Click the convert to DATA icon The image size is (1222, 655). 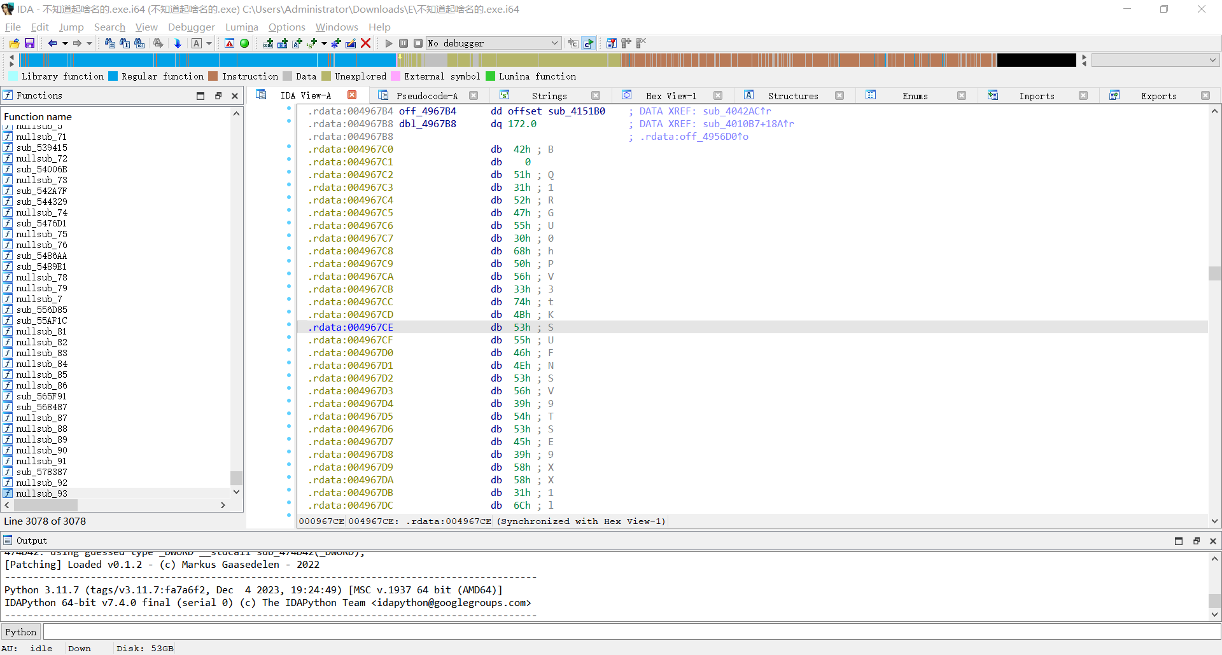[283, 43]
